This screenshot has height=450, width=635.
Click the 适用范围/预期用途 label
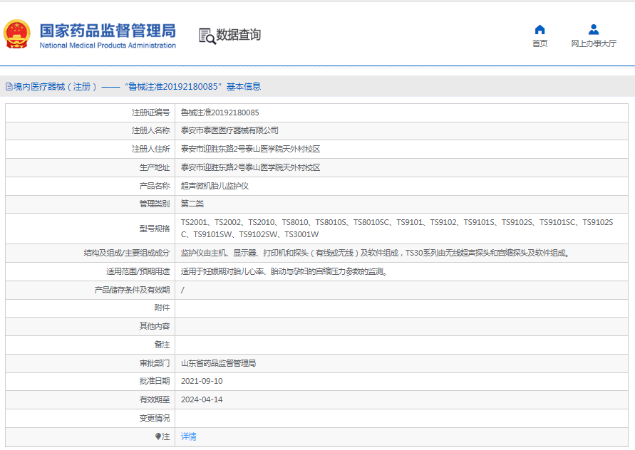coord(138,271)
